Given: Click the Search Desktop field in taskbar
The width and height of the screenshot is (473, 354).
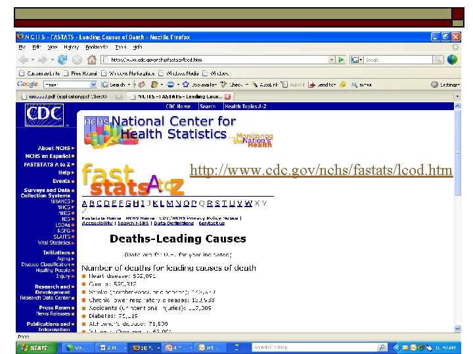Looking at the screenshot, I should pyautogui.click(x=315, y=347).
